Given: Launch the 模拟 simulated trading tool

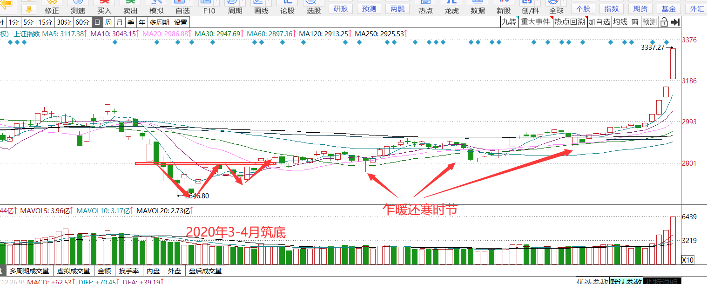Looking at the screenshot, I should coord(156,7).
